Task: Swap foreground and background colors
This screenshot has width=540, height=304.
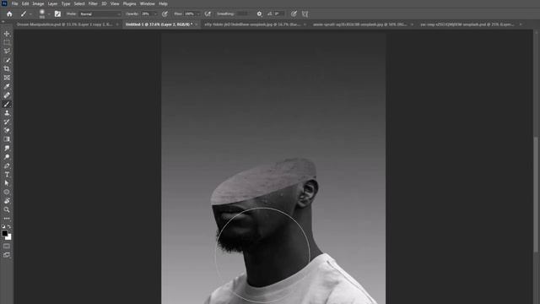Action: click(x=9, y=226)
